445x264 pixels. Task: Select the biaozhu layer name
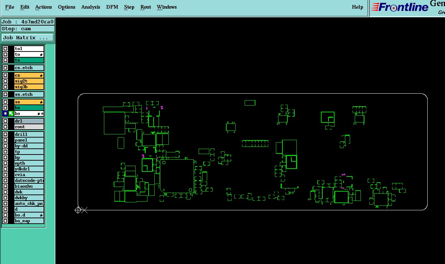click(x=29, y=186)
